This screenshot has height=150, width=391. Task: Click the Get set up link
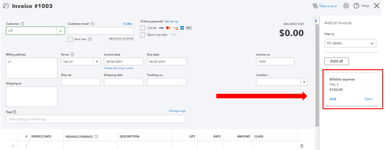coord(171,21)
